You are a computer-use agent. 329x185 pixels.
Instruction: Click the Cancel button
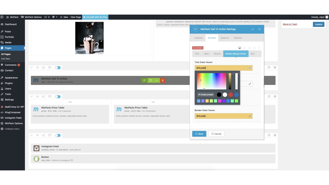[x=216, y=134]
